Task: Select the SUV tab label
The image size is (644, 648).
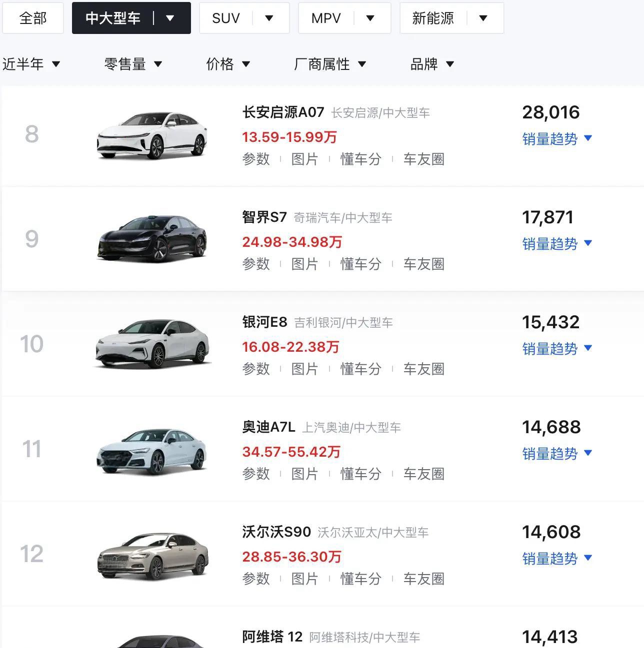Action: 226,18
